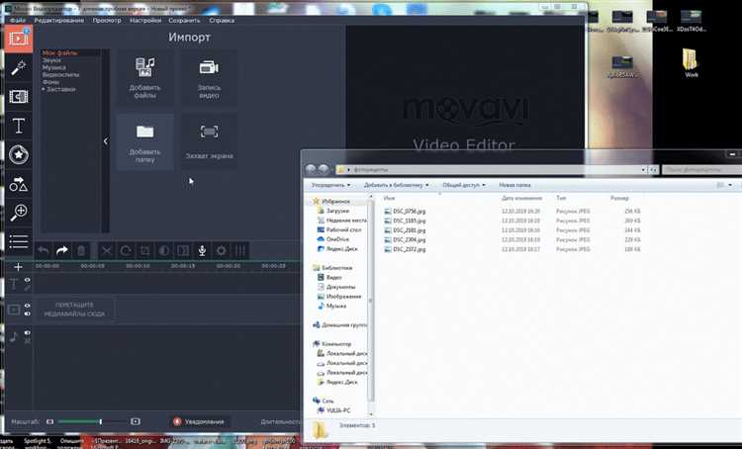Open the Callouts shapes tab
This screenshot has height=449, width=742.
click(x=19, y=184)
